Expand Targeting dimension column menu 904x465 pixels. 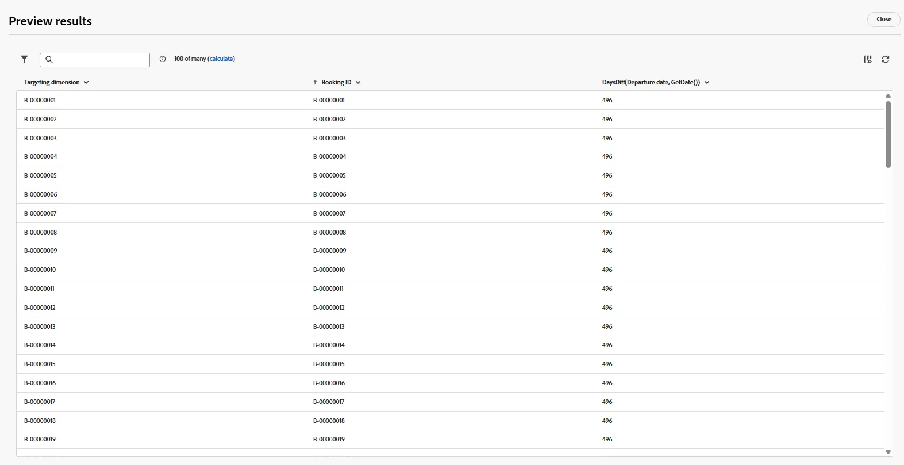86,83
